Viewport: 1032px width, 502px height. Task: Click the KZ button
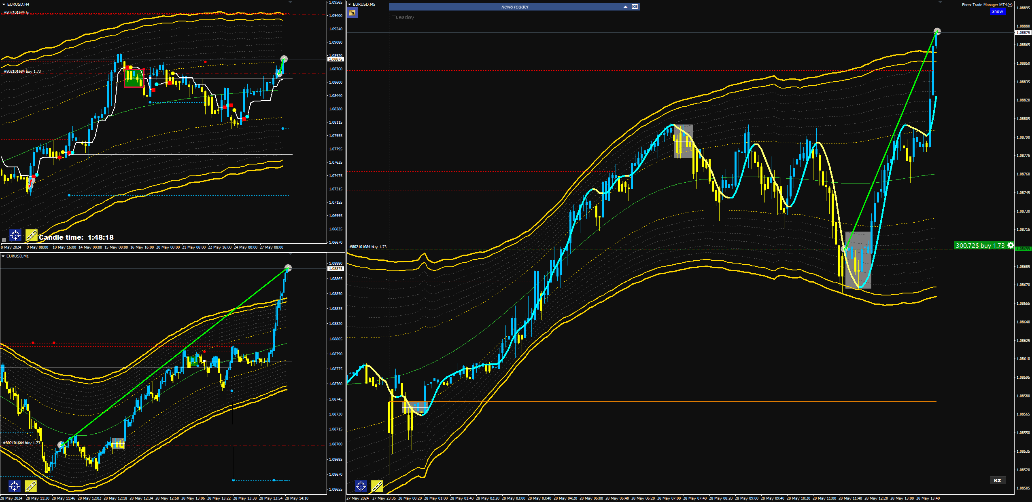(x=997, y=480)
